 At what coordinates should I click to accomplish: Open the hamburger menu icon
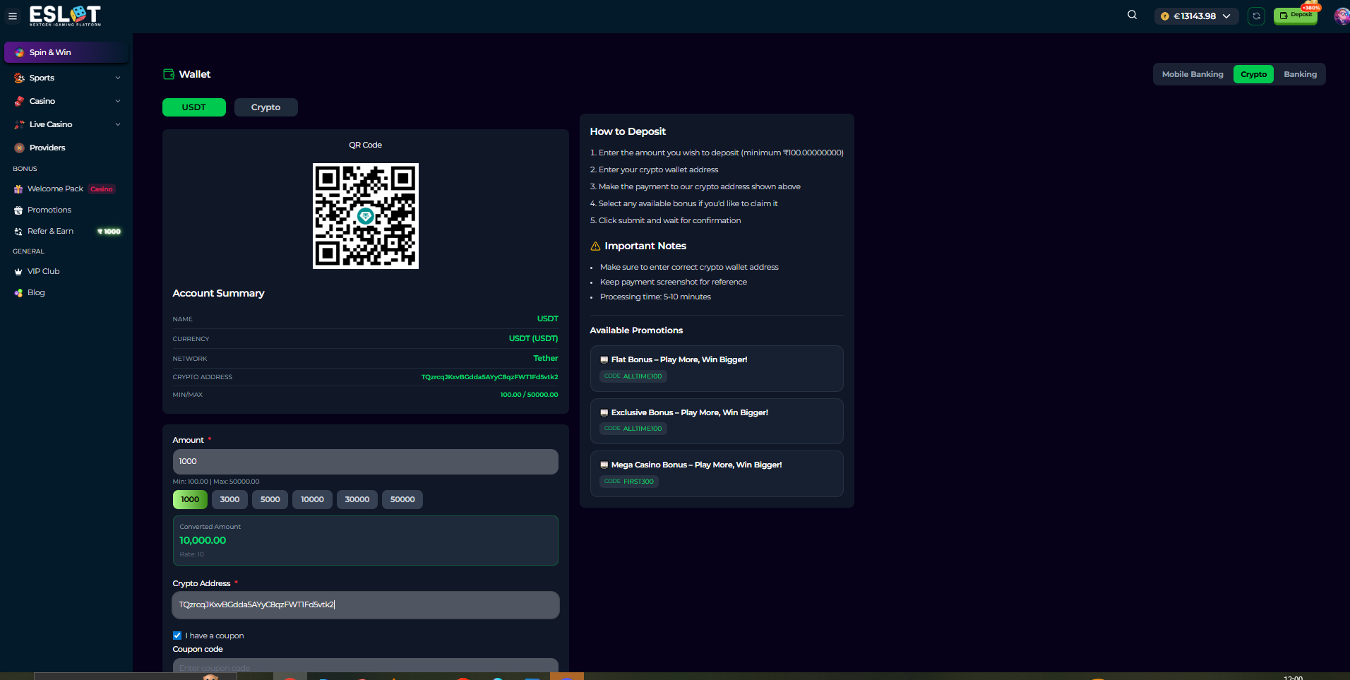pyautogui.click(x=13, y=16)
